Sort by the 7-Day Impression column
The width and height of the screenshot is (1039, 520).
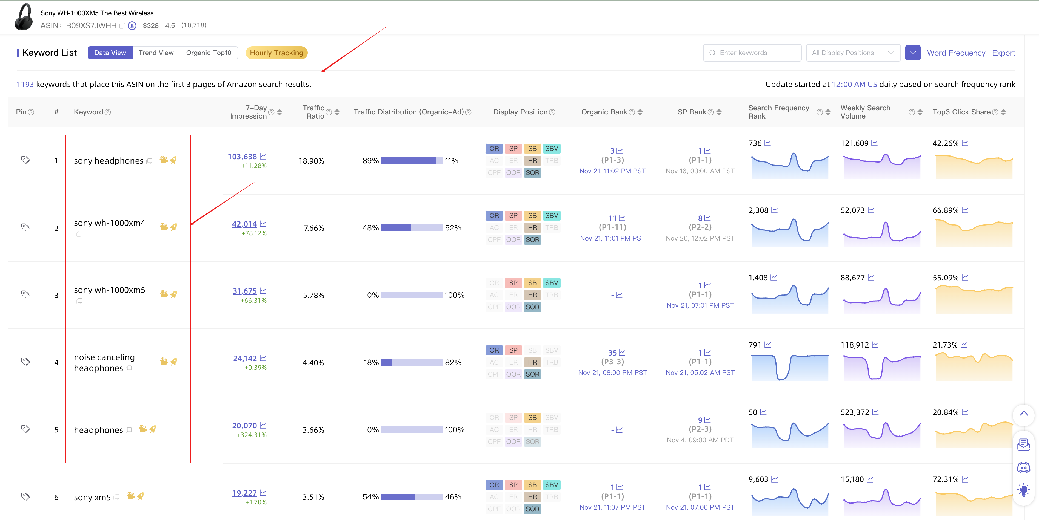(279, 112)
